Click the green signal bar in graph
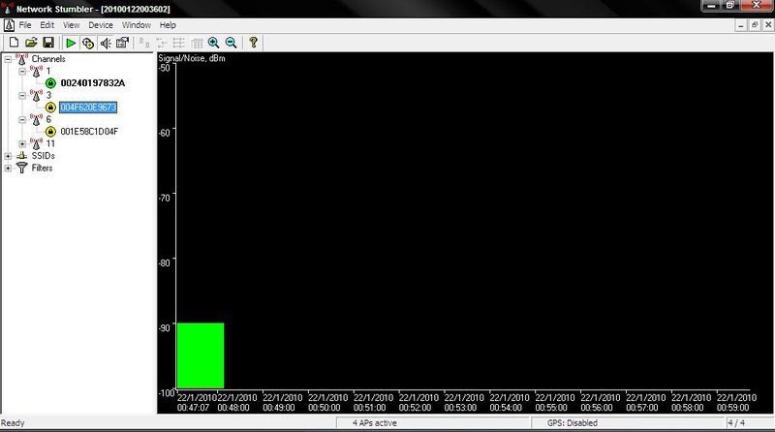The image size is (775, 432). tap(201, 355)
